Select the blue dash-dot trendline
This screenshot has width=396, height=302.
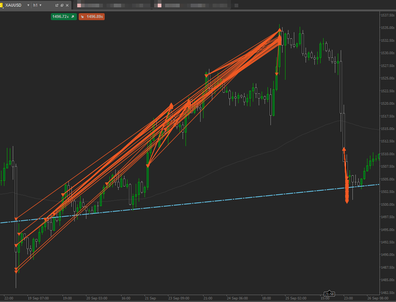pyautogui.click(x=190, y=204)
